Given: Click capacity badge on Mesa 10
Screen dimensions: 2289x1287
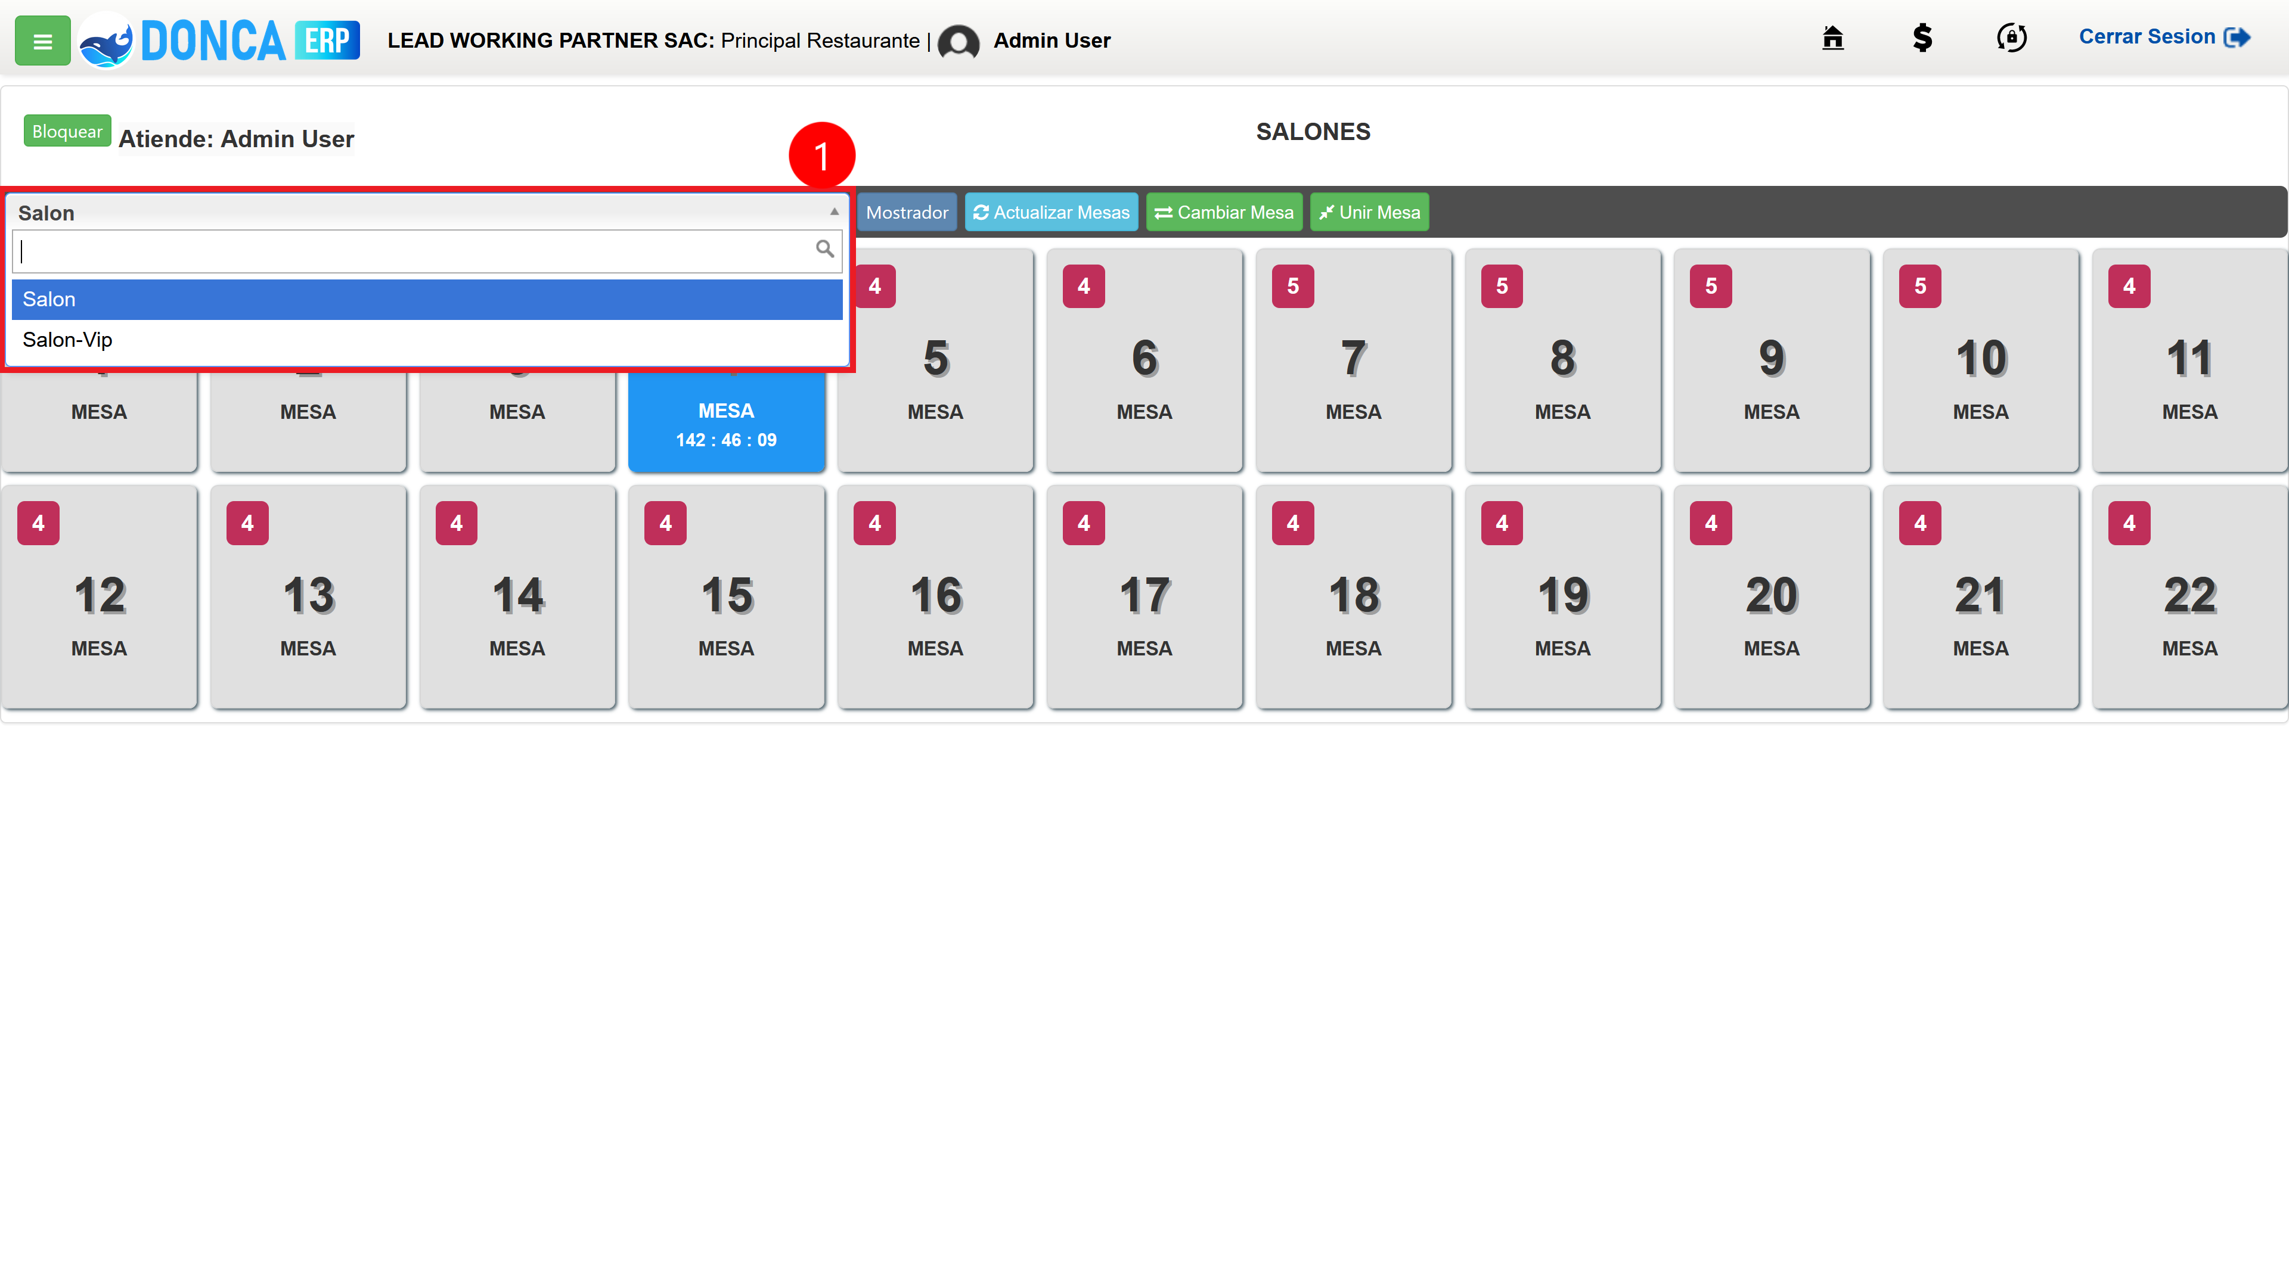Looking at the screenshot, I should (1920, 286).
